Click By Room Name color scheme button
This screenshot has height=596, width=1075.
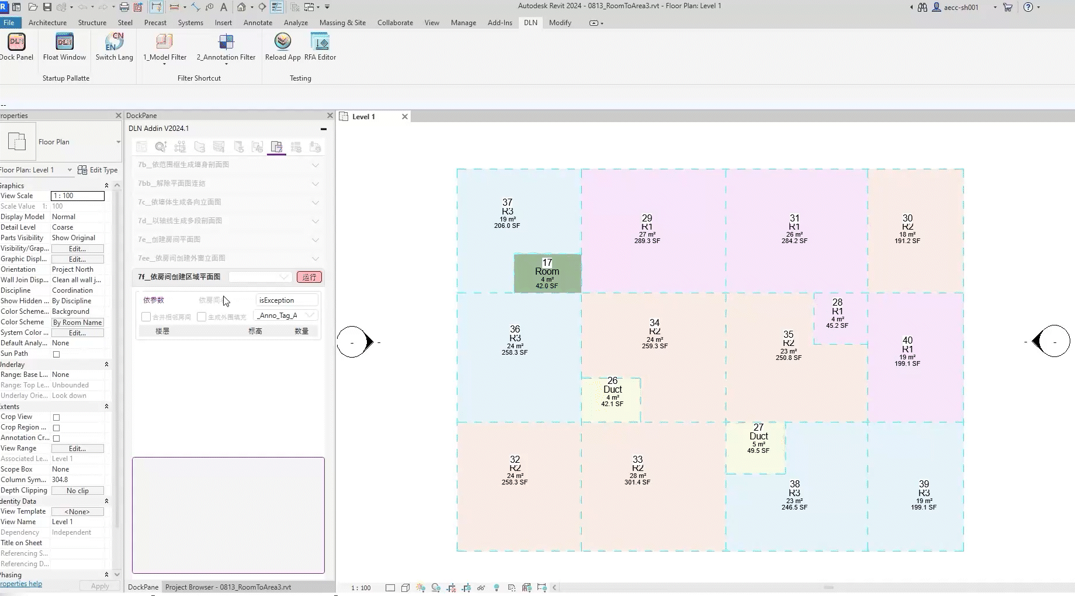(78, 323)
